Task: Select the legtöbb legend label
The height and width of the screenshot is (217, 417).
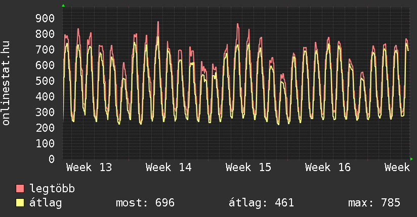Action: pyautogui.click(x=52, y=189)
